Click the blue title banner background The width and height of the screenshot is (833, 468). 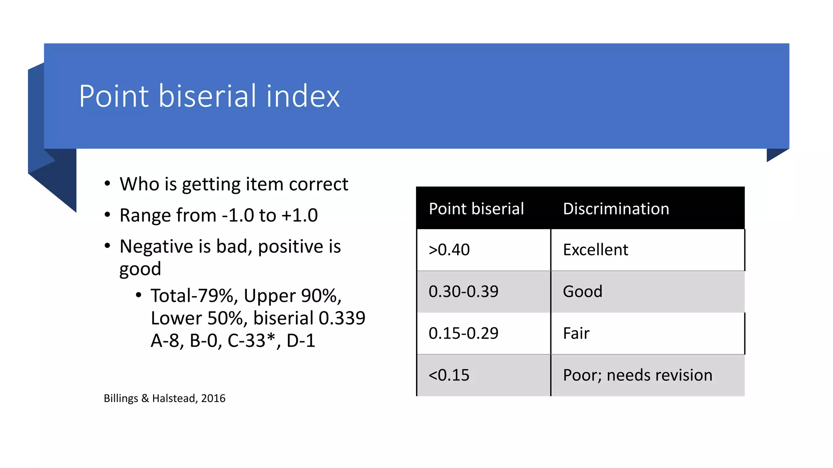[529, 96]
